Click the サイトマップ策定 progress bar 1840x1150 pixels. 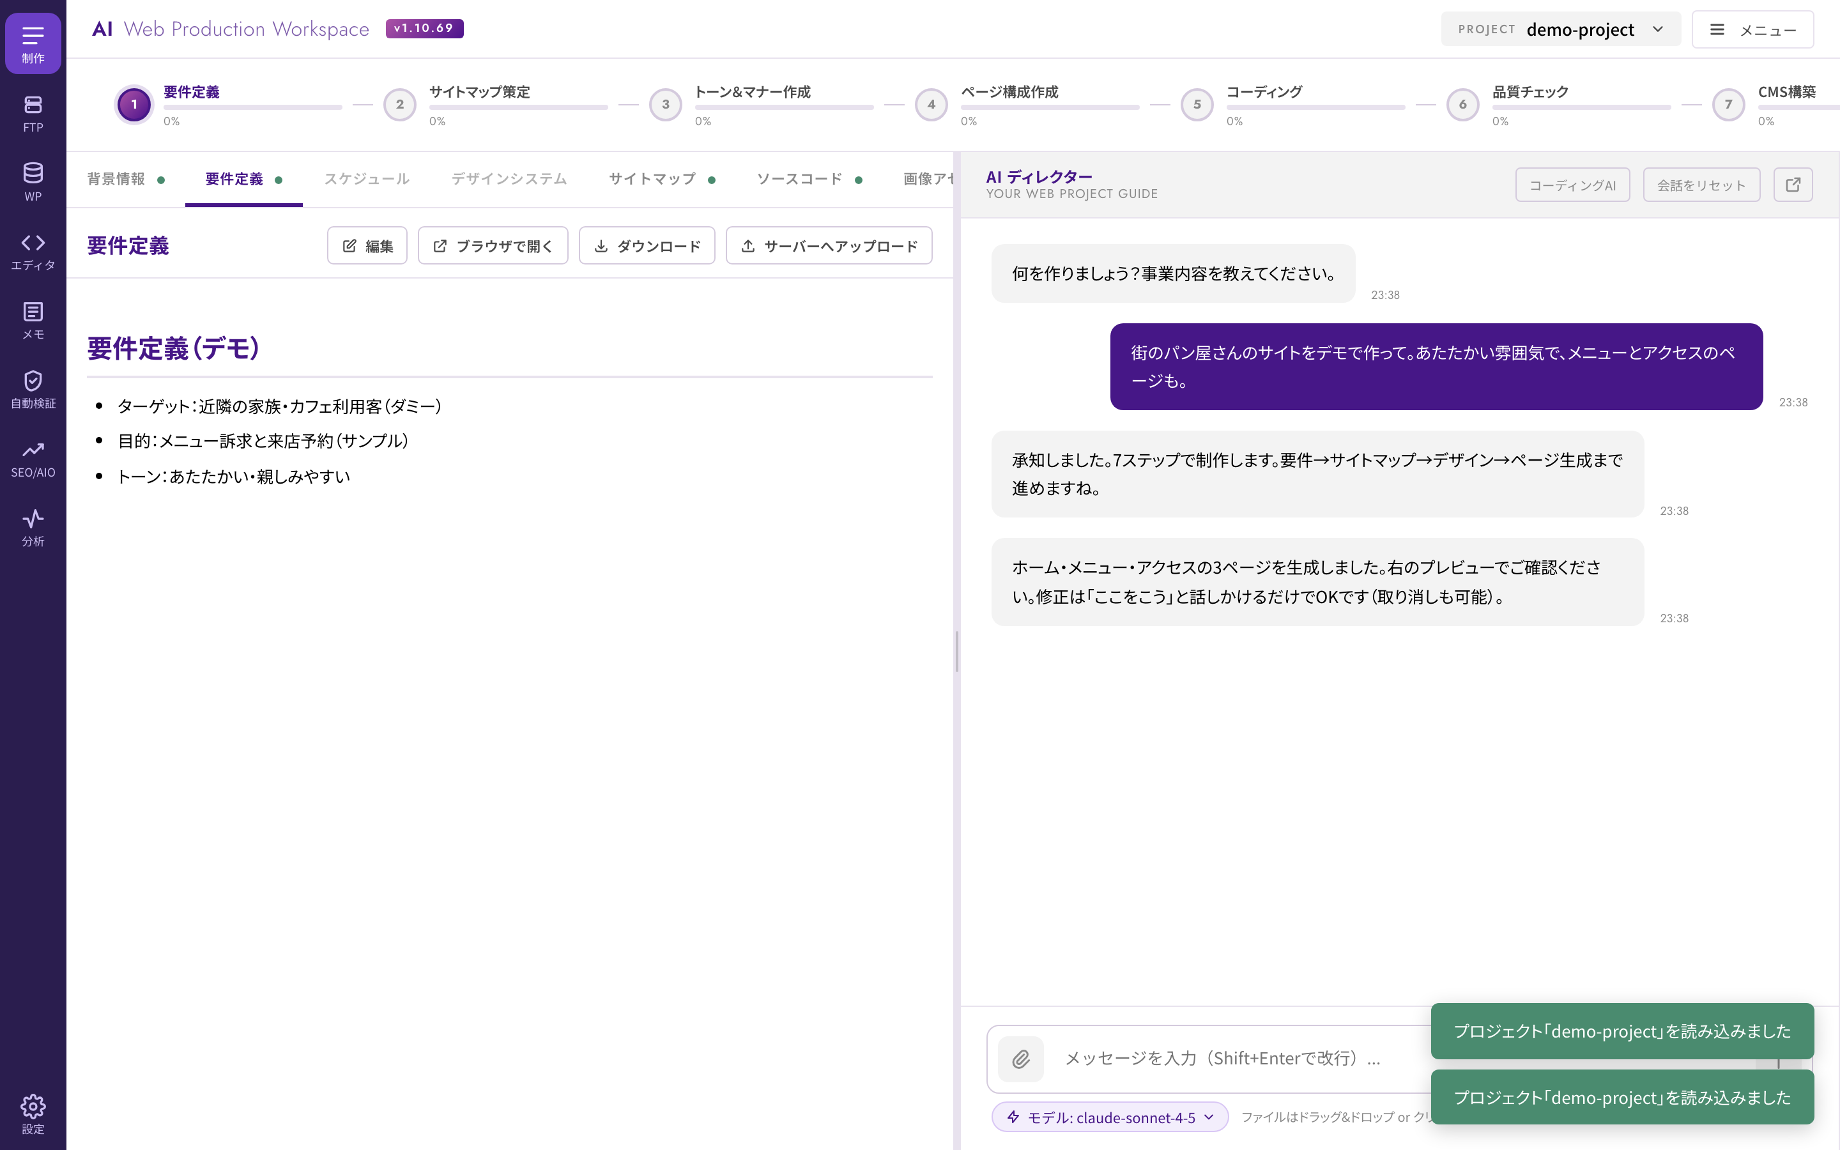click(519, 108)
